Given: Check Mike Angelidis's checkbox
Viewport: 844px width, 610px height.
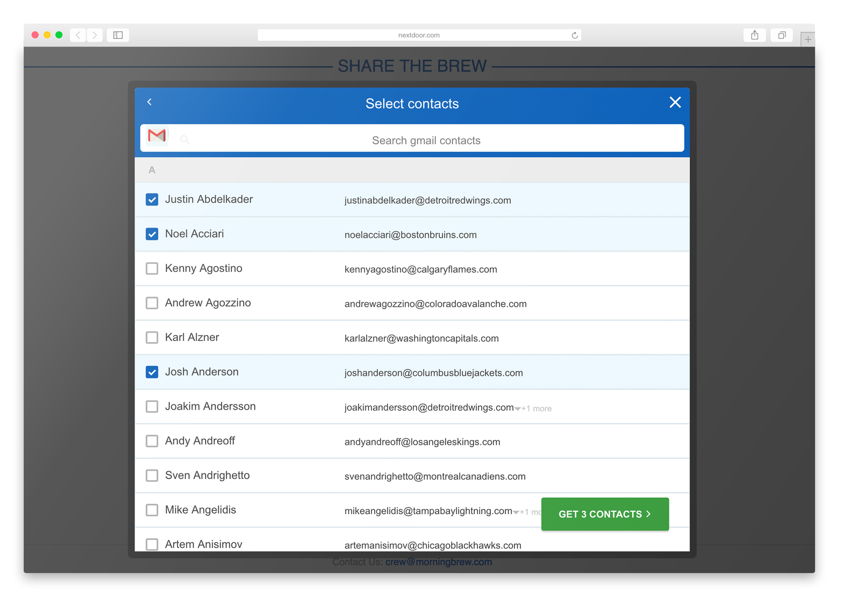Looking at the screenshot, I should coord(152,510).
